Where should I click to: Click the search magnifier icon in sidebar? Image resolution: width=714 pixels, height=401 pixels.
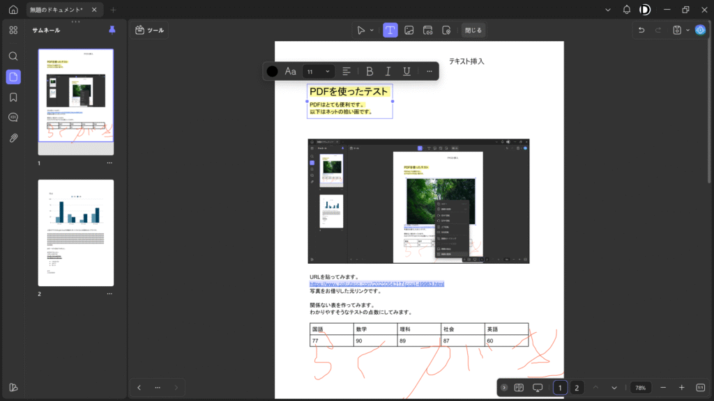(13, 56)
